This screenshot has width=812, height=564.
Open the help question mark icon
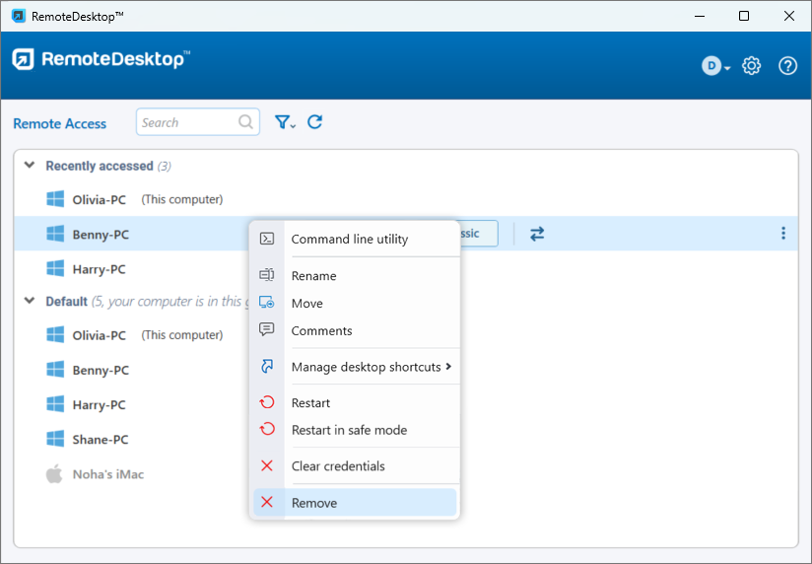(787, 66)
